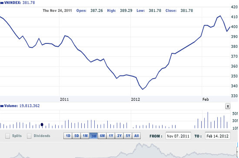
Task: Click the 330 price axis label
Action: coord(234,96)
